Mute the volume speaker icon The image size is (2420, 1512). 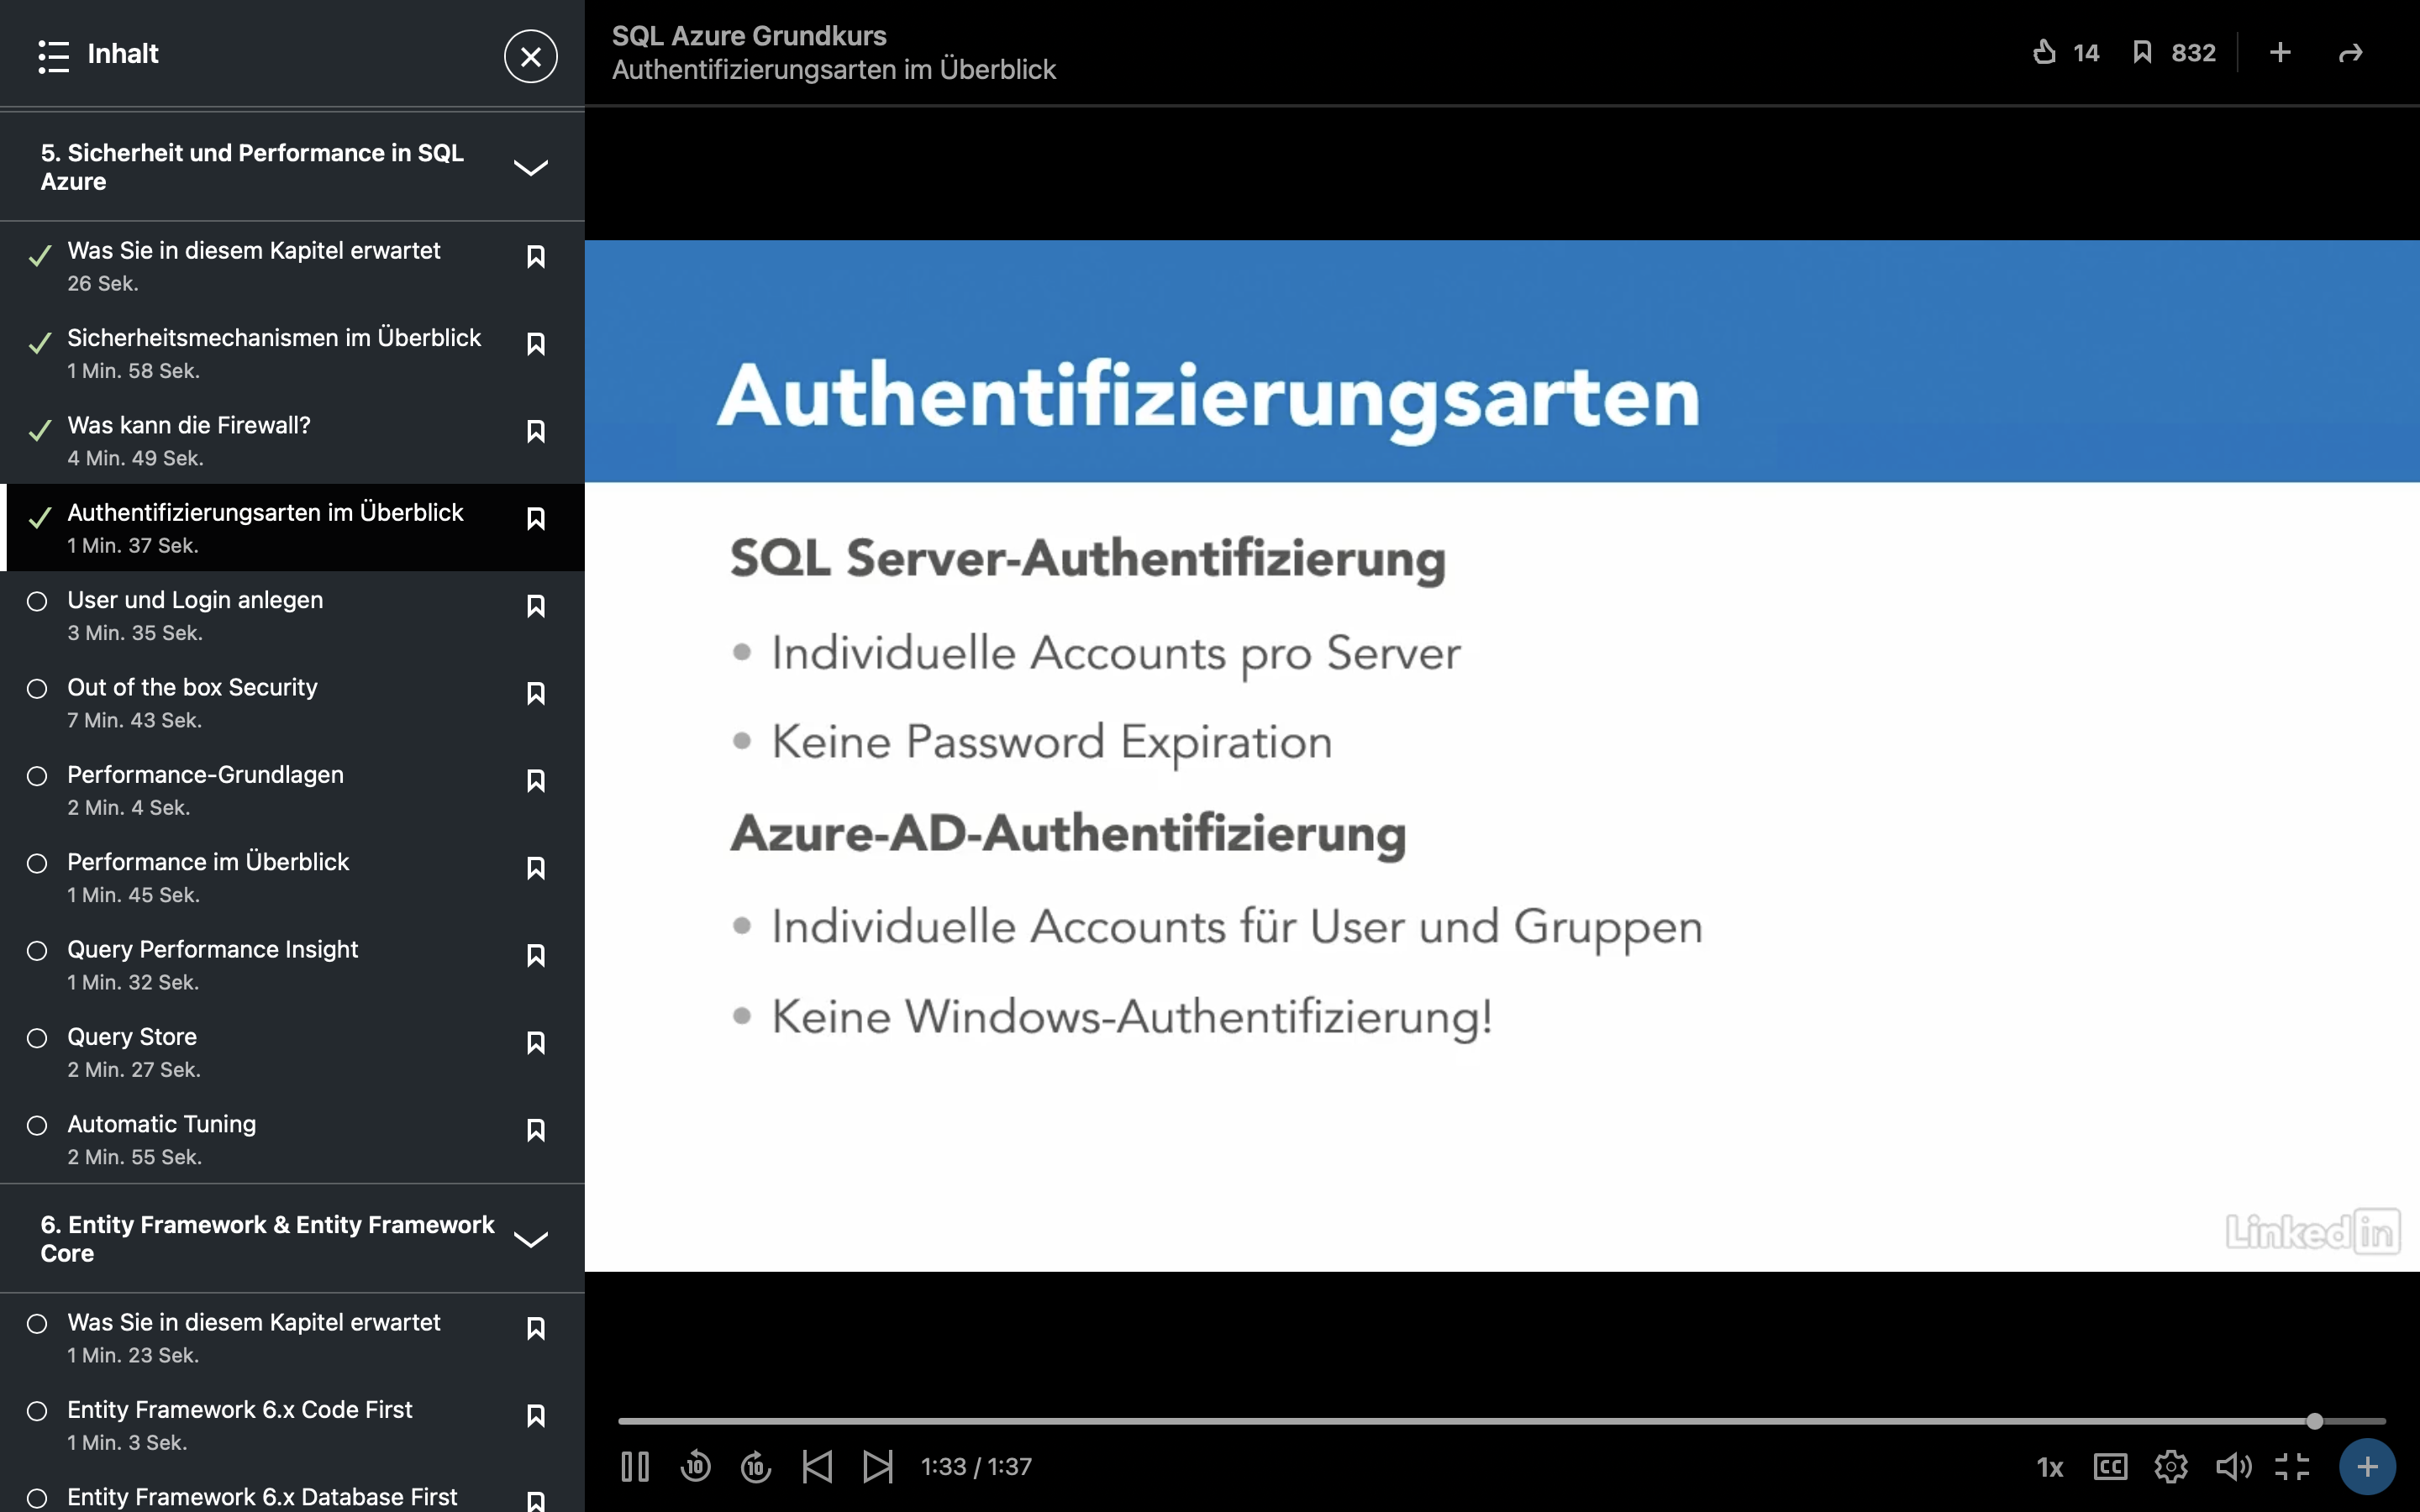pos(2233,1467)
